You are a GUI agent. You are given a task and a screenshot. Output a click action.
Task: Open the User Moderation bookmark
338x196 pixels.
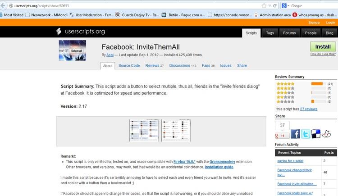91,15
